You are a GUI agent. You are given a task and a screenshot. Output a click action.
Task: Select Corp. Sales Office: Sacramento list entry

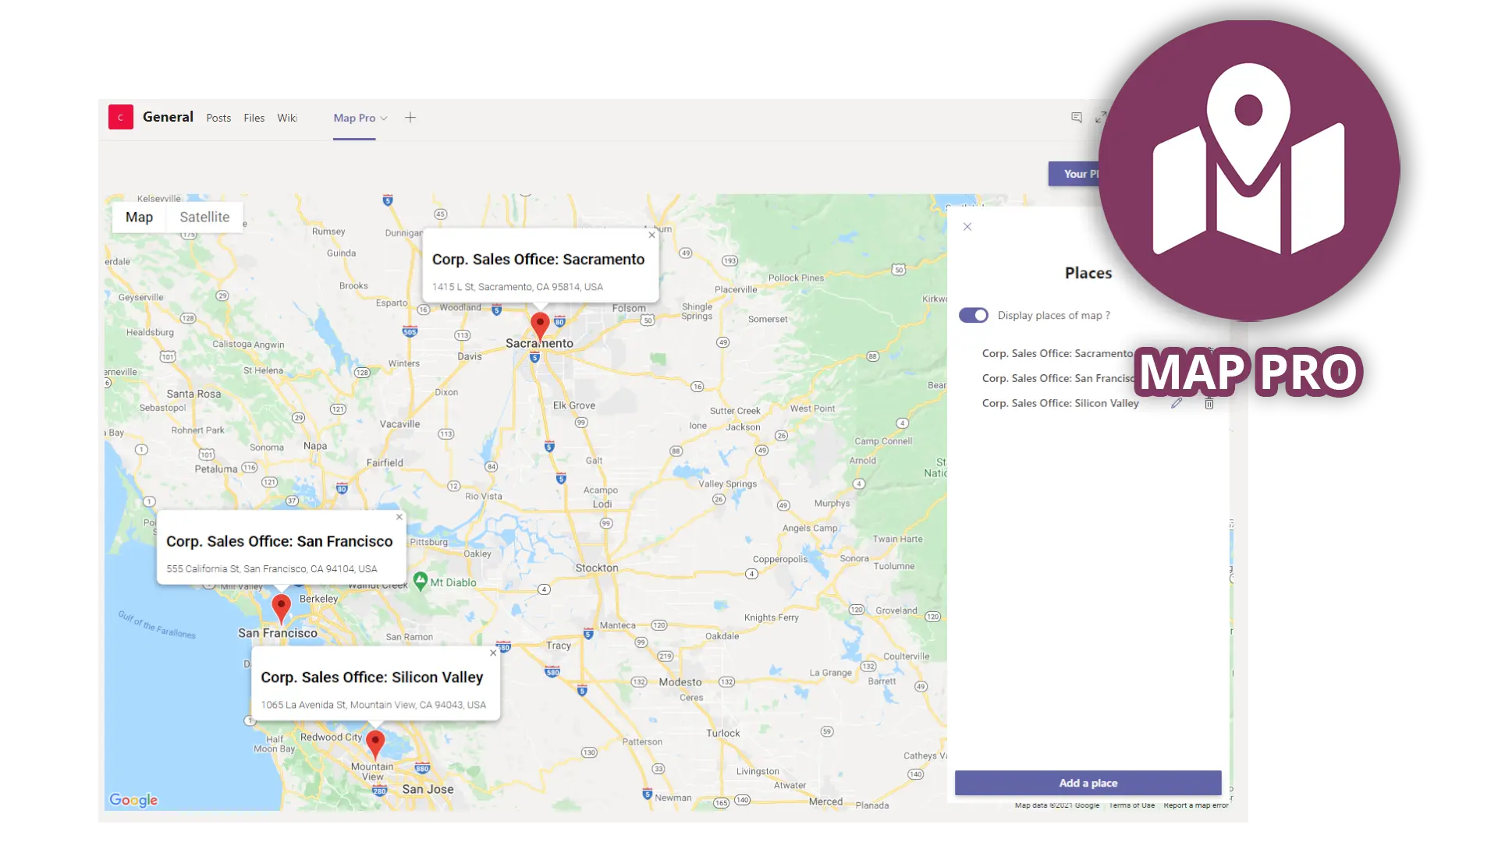1057,353
